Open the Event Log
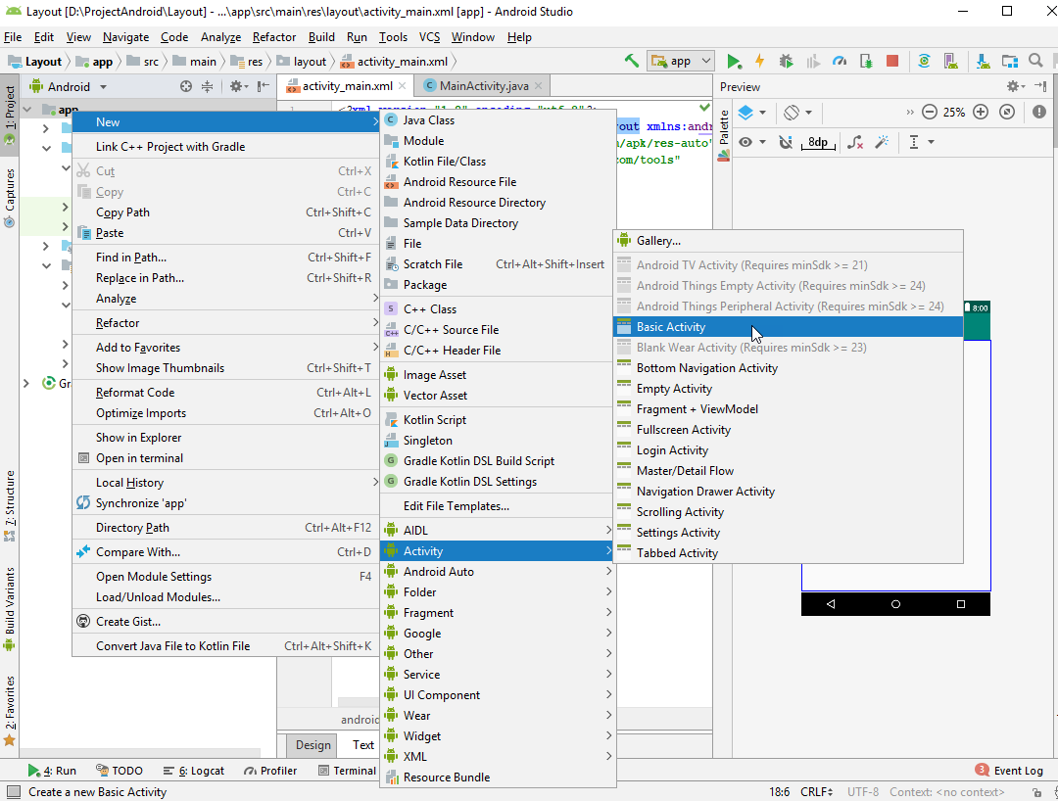This screenshot has width=1058, height=801. click(x=1009, y=771)
